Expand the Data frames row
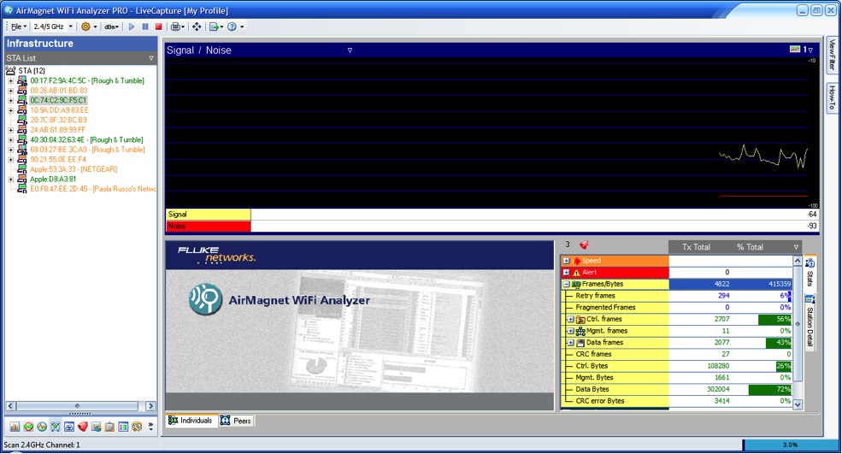 pos(571,343)
